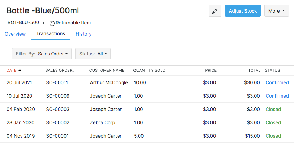
Task: Click the Confirmed status for SO-00011
Action: (277, 82)
